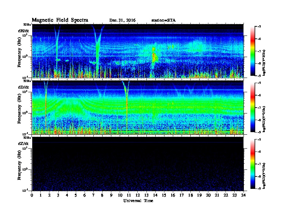Click hour tick label 23 on time axis
This screenshot has width=290, height=224.
(x=235, y=195)
